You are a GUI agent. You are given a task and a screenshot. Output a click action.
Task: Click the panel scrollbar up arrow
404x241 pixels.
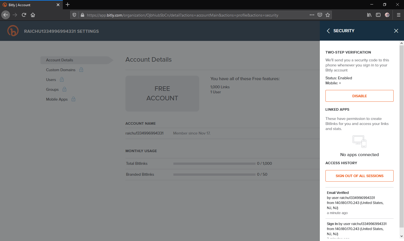[401, 43]
